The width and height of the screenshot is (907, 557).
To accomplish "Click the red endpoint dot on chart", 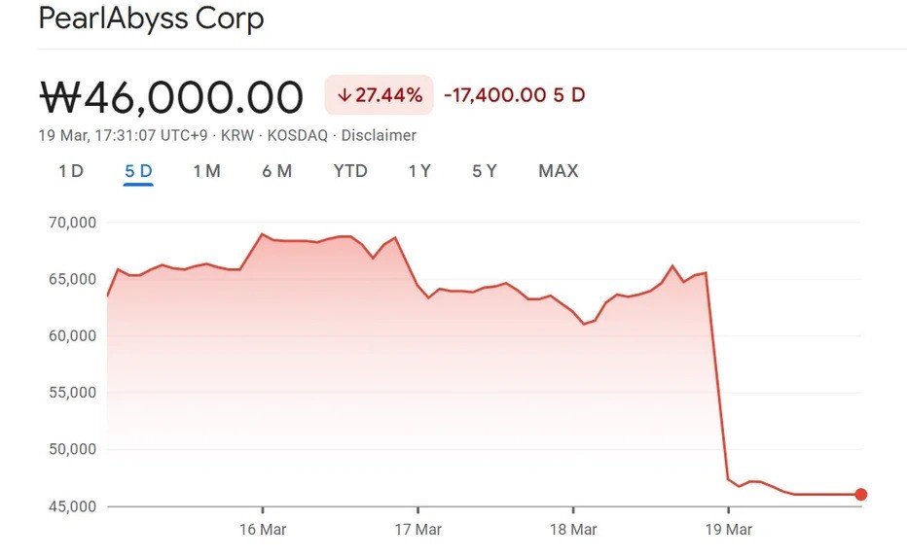I will (x=861, y=495).
